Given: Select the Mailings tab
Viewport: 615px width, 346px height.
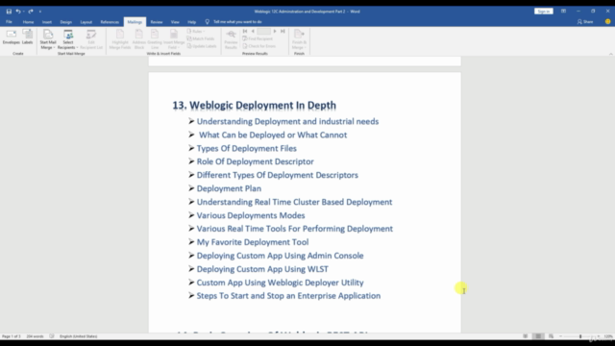Looking at the screenshot, I should point(135,22).
